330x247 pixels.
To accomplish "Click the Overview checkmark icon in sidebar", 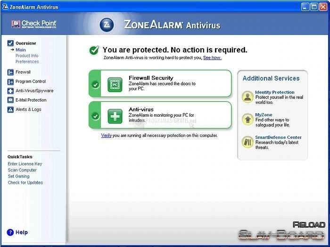I will click(10, 43).
